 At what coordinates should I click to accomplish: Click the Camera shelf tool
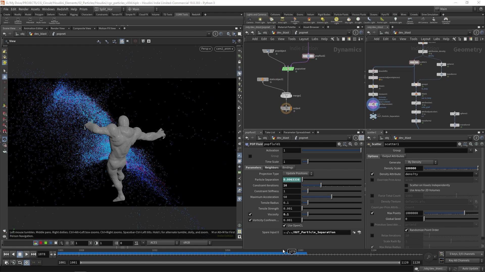(x=250, y=20)
